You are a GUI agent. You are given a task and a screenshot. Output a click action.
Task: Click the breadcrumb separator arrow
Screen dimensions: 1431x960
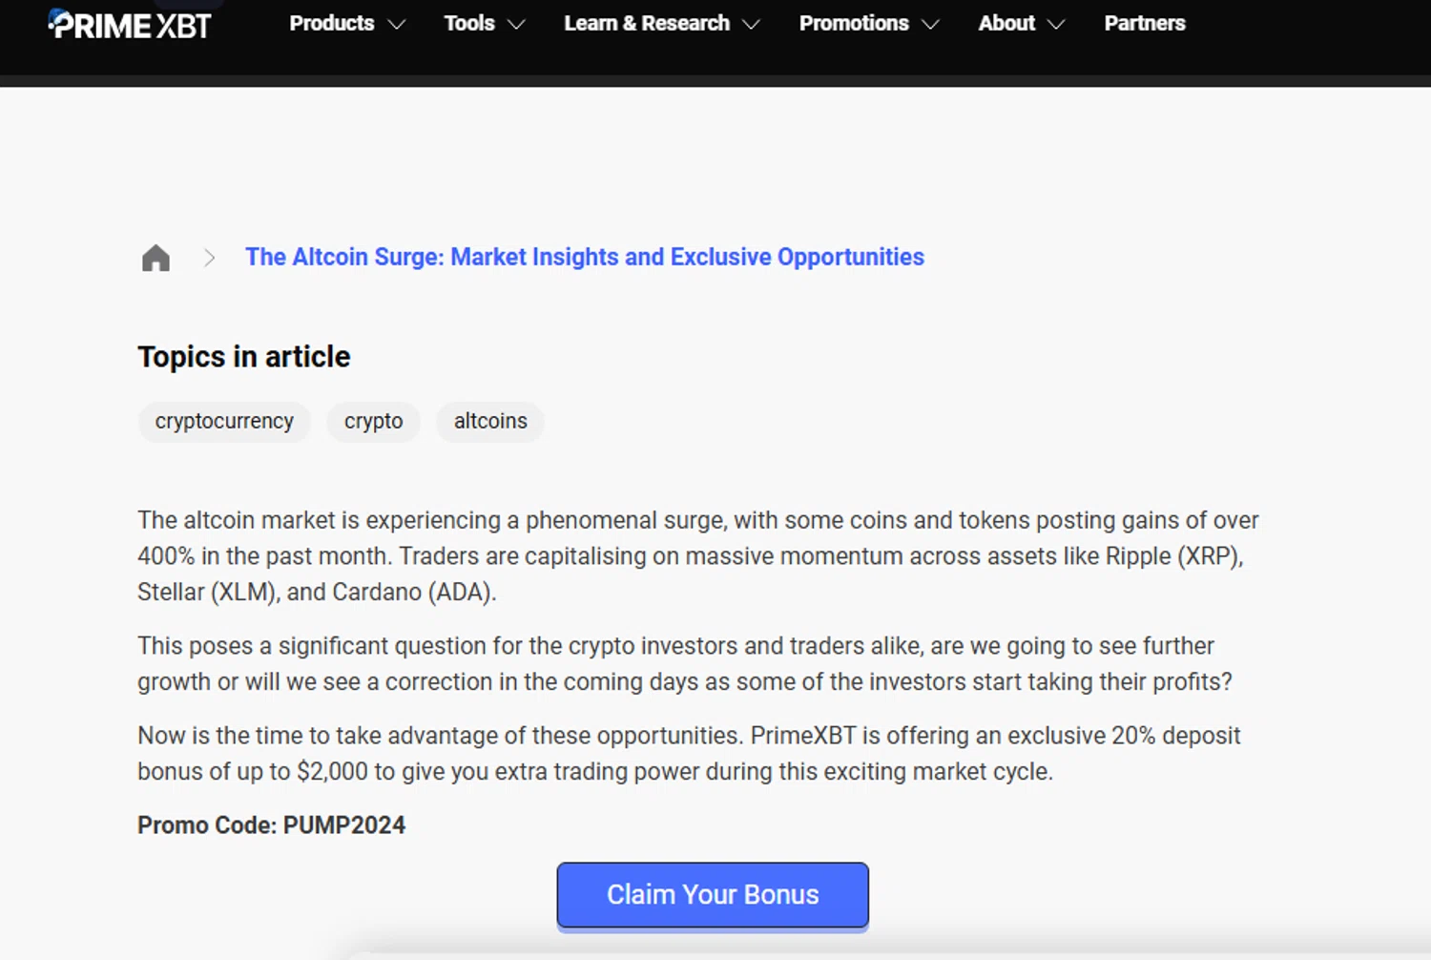click(x=209, y=258)
